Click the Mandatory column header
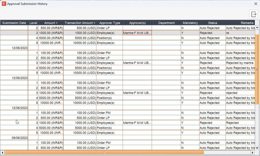The width and height of the screenshot is (260, 156). pos(190,23)
